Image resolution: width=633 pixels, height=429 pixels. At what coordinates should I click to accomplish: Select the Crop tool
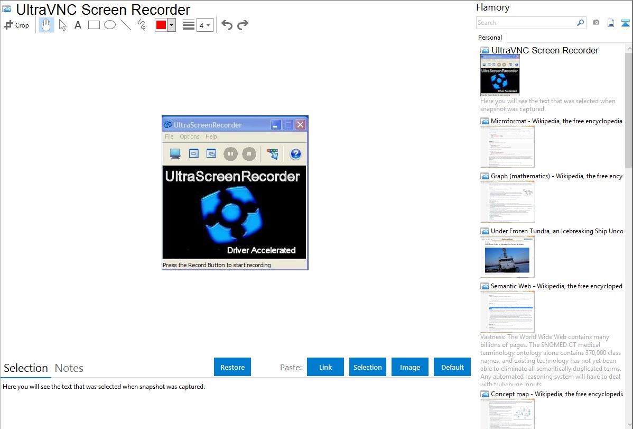16,25
